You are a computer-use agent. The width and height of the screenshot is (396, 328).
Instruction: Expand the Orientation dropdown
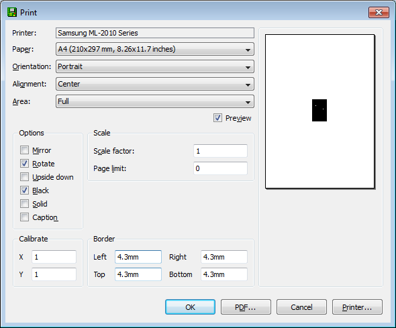point(155,66)
